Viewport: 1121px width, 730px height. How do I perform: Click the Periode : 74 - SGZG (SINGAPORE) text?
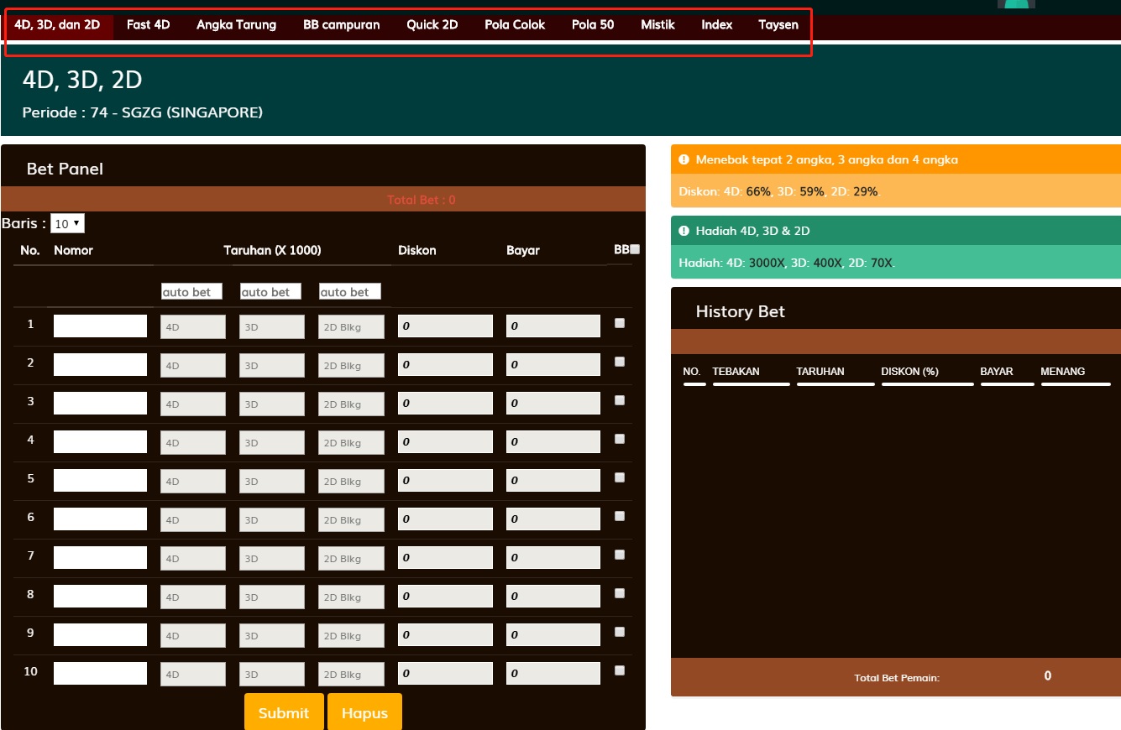click(143, 112)
